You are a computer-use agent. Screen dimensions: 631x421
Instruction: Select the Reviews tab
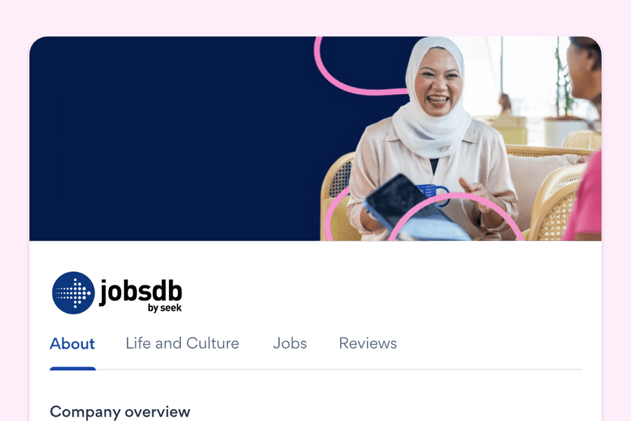tap(368, 343)
